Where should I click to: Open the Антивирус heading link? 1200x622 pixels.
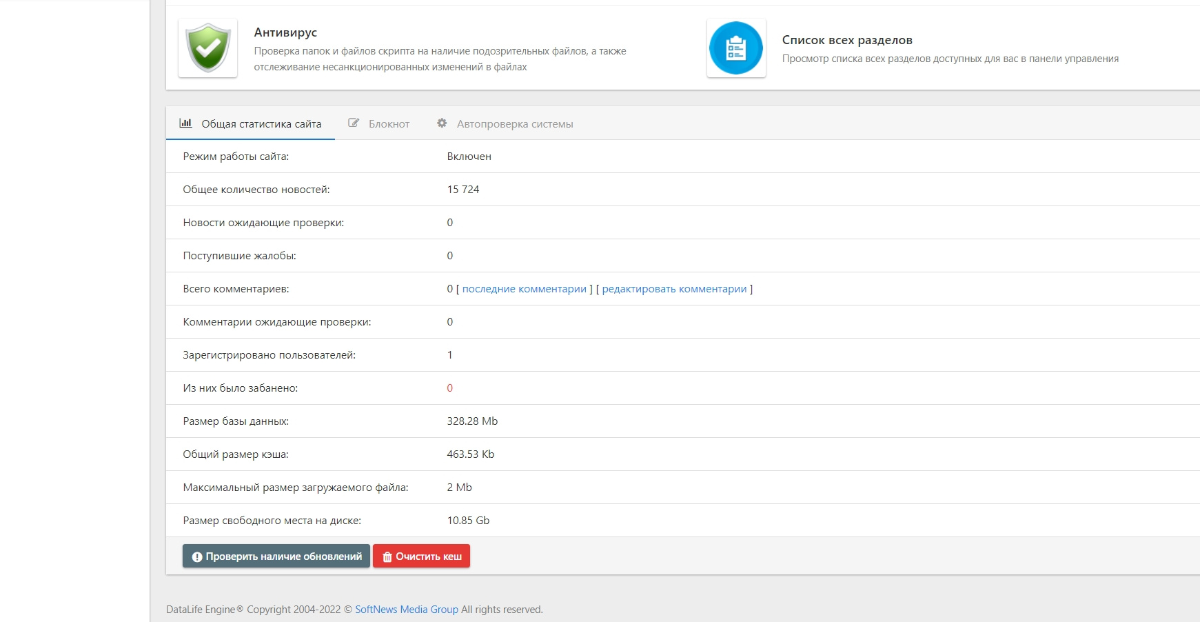(x=285, y=32)
